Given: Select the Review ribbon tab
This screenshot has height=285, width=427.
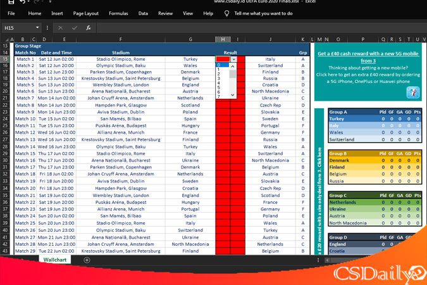Looking at the screenshot, I should 165,13.
